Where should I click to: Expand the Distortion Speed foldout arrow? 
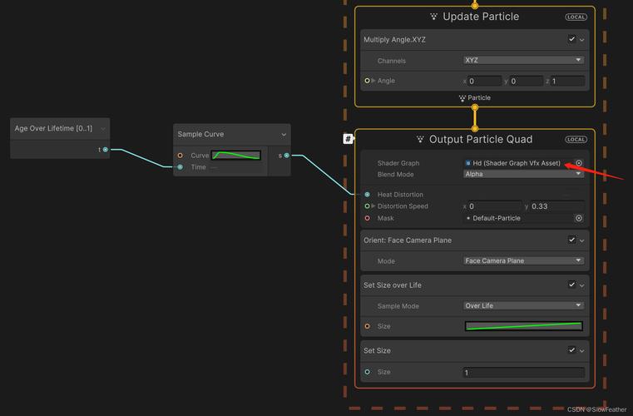373,206
